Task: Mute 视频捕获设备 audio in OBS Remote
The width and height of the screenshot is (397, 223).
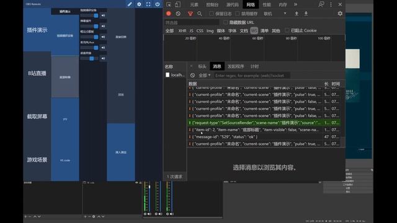Action: click(x=103, y=15)
